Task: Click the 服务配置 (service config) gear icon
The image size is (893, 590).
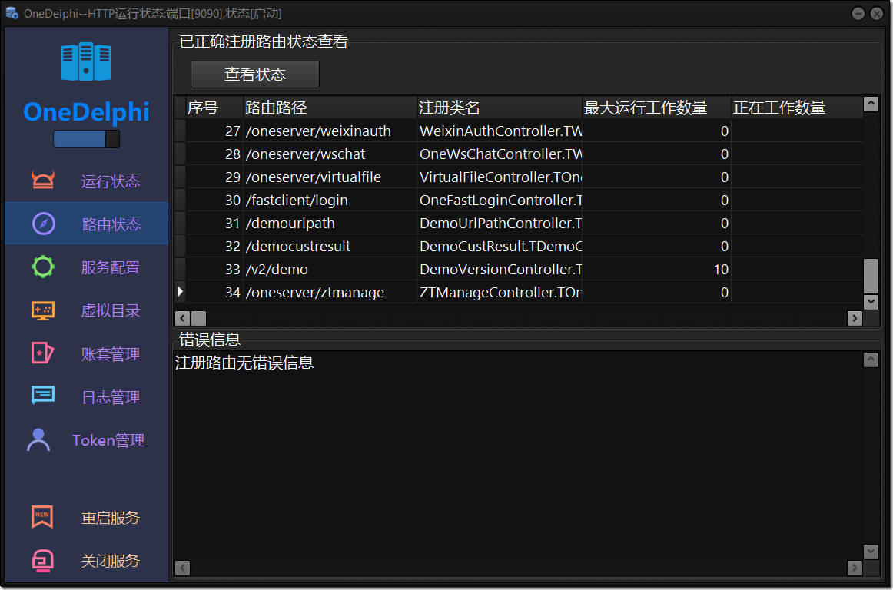Action: [x=45, y=267]
